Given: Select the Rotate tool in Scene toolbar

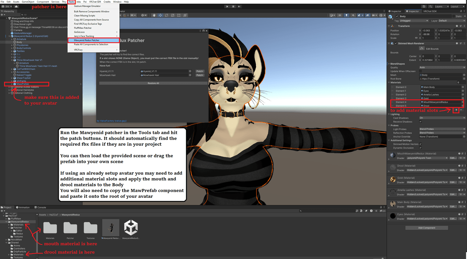Looking at the screenshot, I should [166, 15].
